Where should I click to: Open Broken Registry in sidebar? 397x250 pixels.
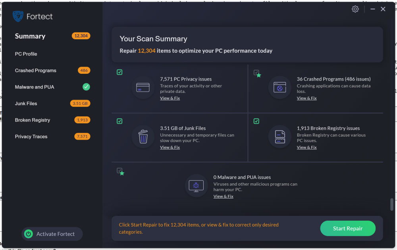click(33, 120)
